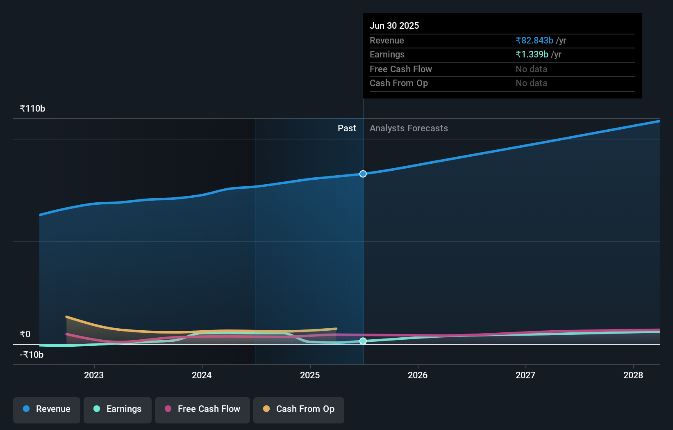Click the yellow Cash From Op legend dot
673x430 pixels.
[x=266, y=409]
